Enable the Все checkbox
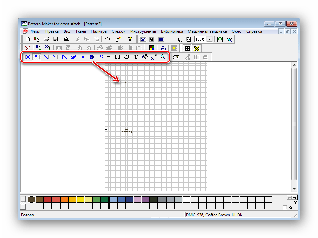This screenshot has height=238, width=318. coord(285,207)
